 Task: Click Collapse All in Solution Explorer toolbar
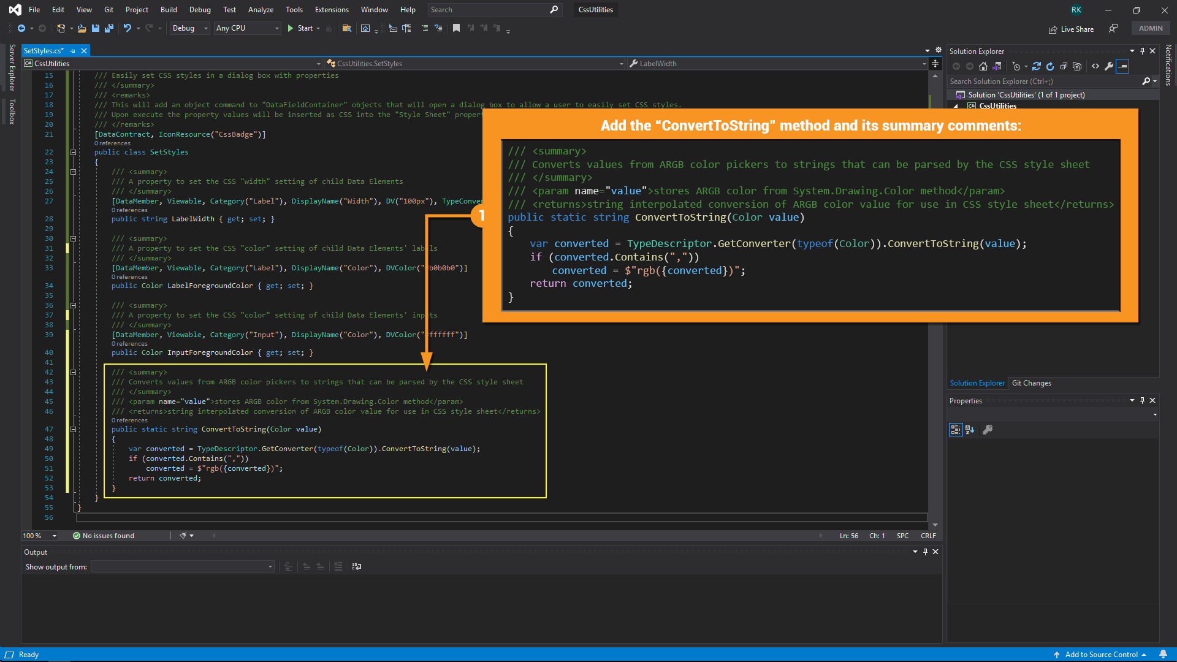[1064, 66]
